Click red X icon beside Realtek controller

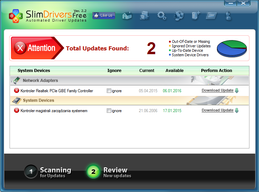click(x=16, y=91)
